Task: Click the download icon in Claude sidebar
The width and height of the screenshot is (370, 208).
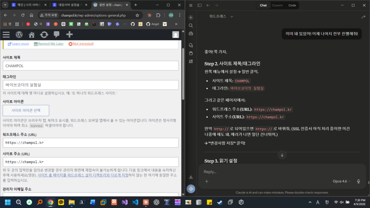Action: [x=191, y=177]
